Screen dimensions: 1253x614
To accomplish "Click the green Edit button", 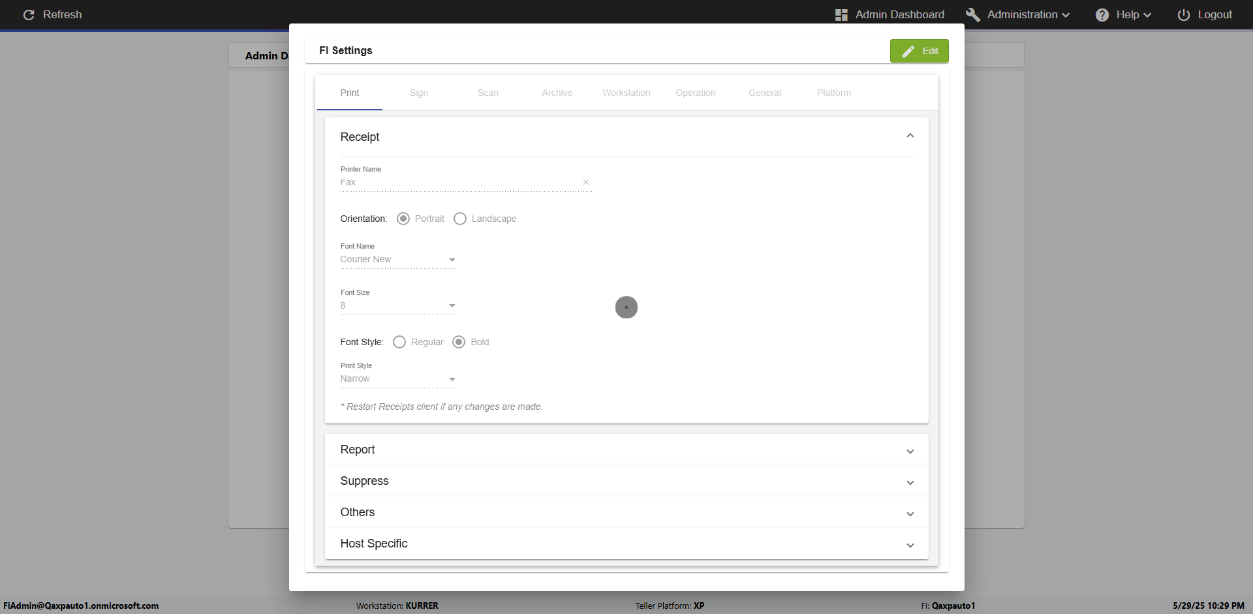I will [920, 51].
